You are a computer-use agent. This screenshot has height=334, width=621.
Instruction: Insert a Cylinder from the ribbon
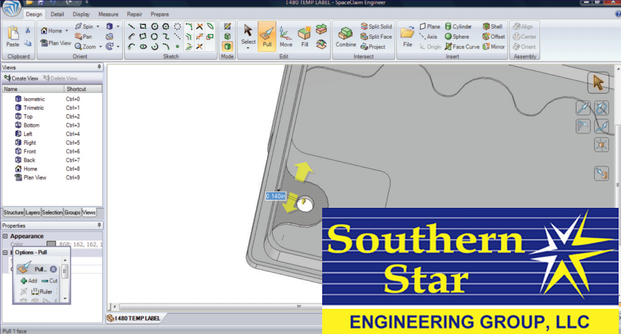(x=458, y=27)
